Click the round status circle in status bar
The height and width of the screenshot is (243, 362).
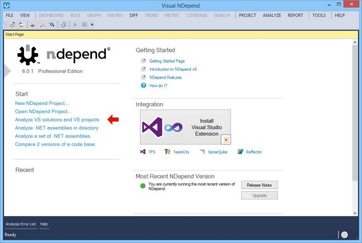pos(344,235)
